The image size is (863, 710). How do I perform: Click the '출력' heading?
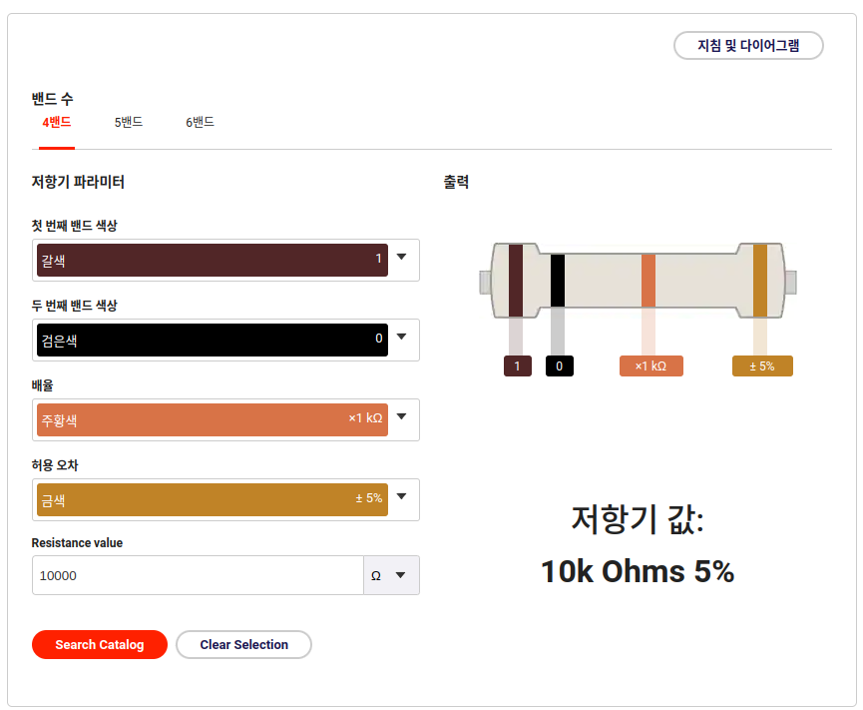click(x=456, y=182)
